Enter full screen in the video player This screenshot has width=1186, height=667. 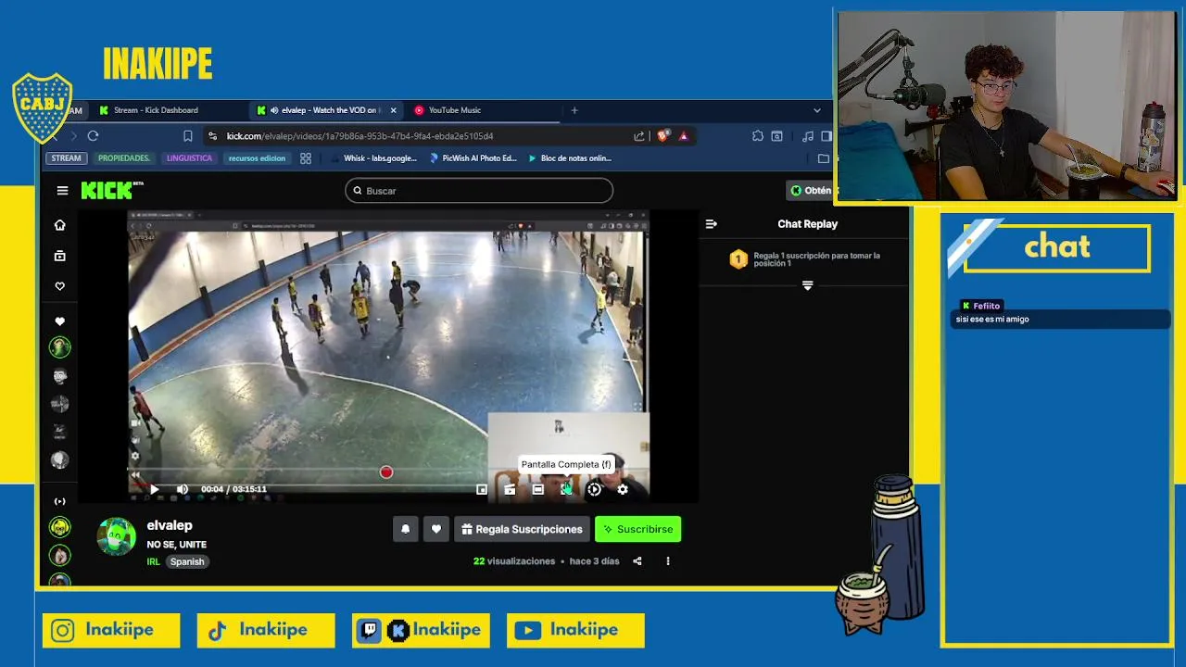click(x=566, y=489)
